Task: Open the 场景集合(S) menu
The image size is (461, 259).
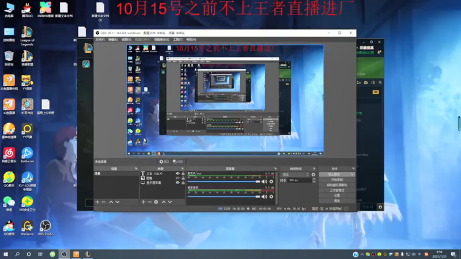Action: point(162,39)
